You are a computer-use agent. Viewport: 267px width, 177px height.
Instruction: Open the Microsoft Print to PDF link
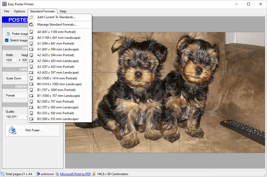75,174
